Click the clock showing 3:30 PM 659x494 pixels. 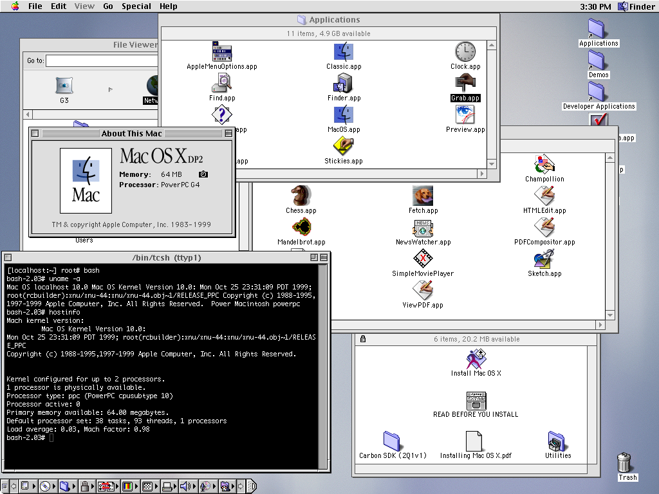tap(595, 6)
